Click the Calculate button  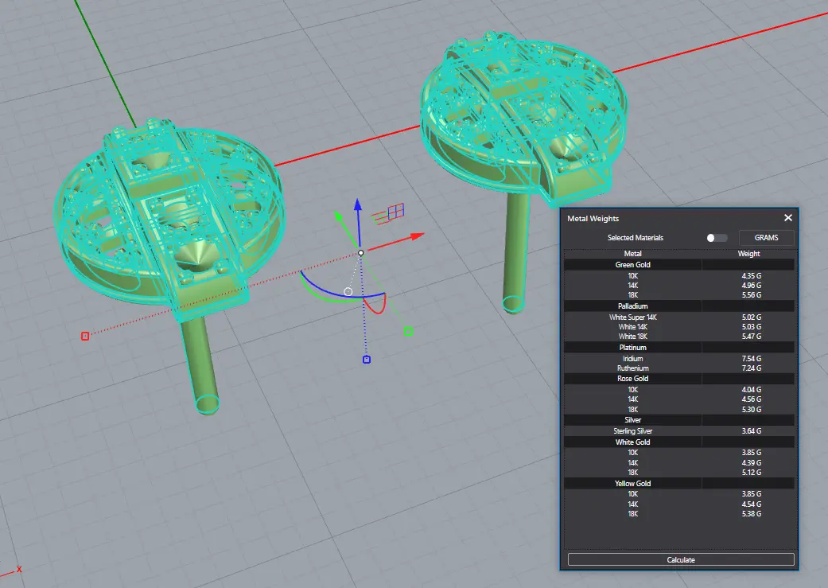coord(681,559)
